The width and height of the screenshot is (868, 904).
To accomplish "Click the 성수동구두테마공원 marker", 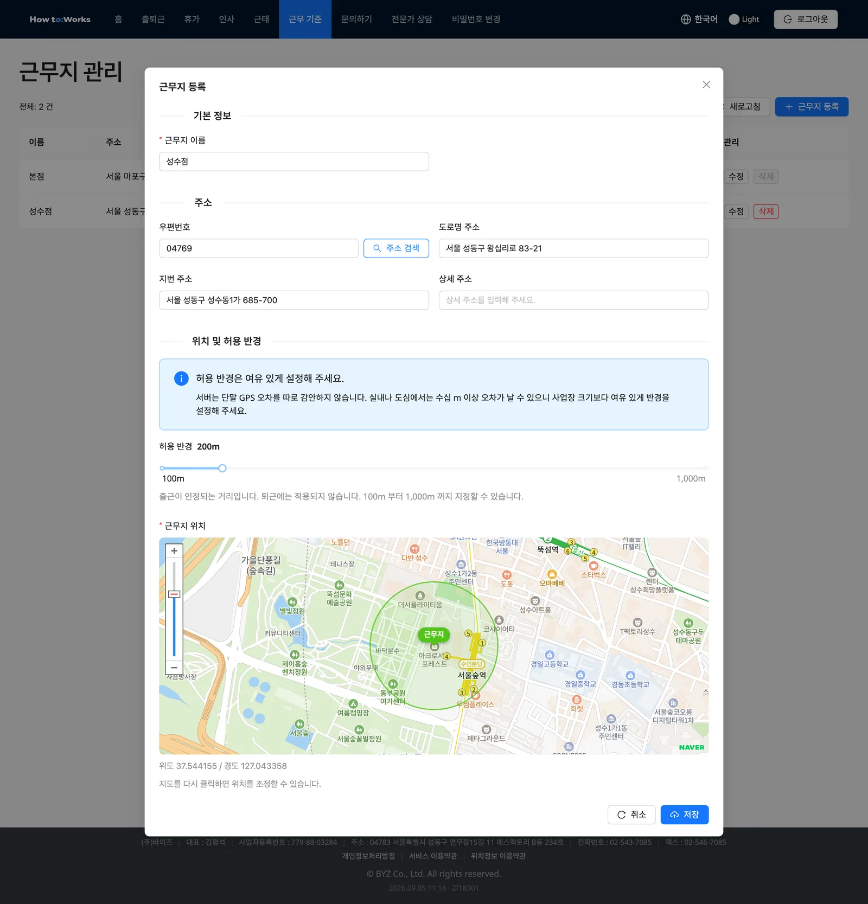I will [688, 623].
